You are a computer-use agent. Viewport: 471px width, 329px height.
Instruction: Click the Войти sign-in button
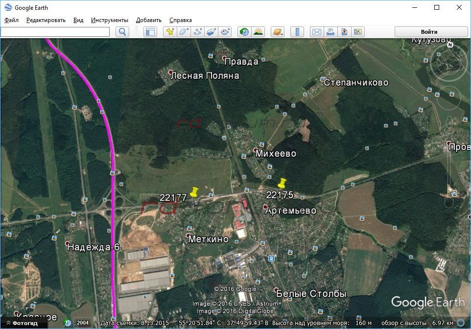429,32
